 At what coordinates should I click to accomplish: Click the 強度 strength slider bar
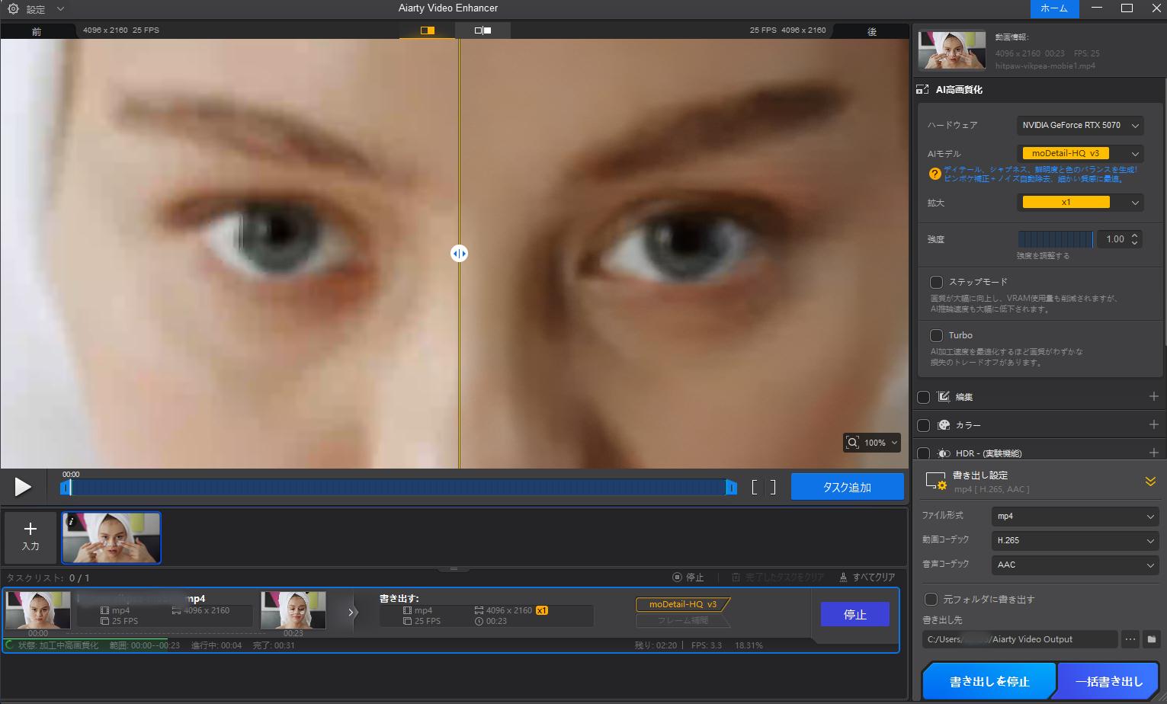click(x=1056, y=239)
